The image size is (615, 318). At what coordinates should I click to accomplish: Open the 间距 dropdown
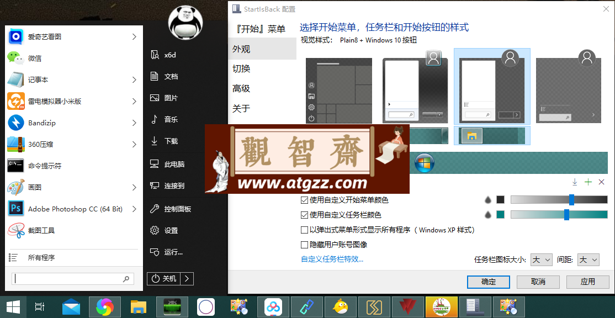click(589, 259)
